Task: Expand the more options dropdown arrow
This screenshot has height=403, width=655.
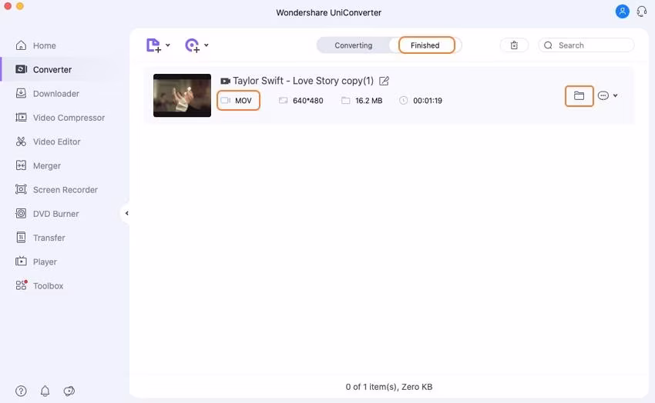Action: 616,96
